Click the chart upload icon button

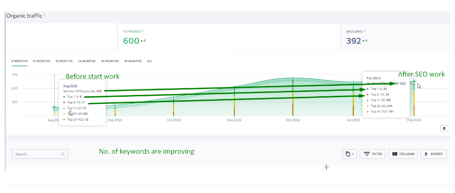coord(444,128)
